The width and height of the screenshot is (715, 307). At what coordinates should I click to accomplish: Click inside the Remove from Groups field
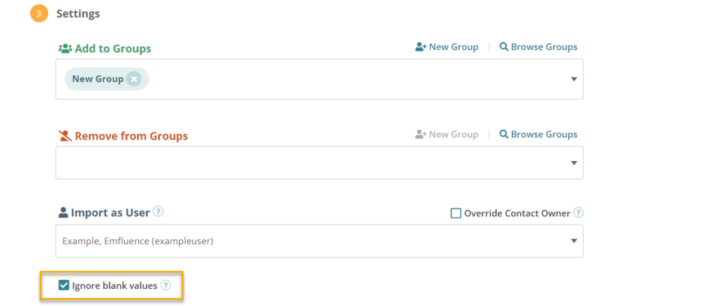pyautogui.click(x=319, y=163)
